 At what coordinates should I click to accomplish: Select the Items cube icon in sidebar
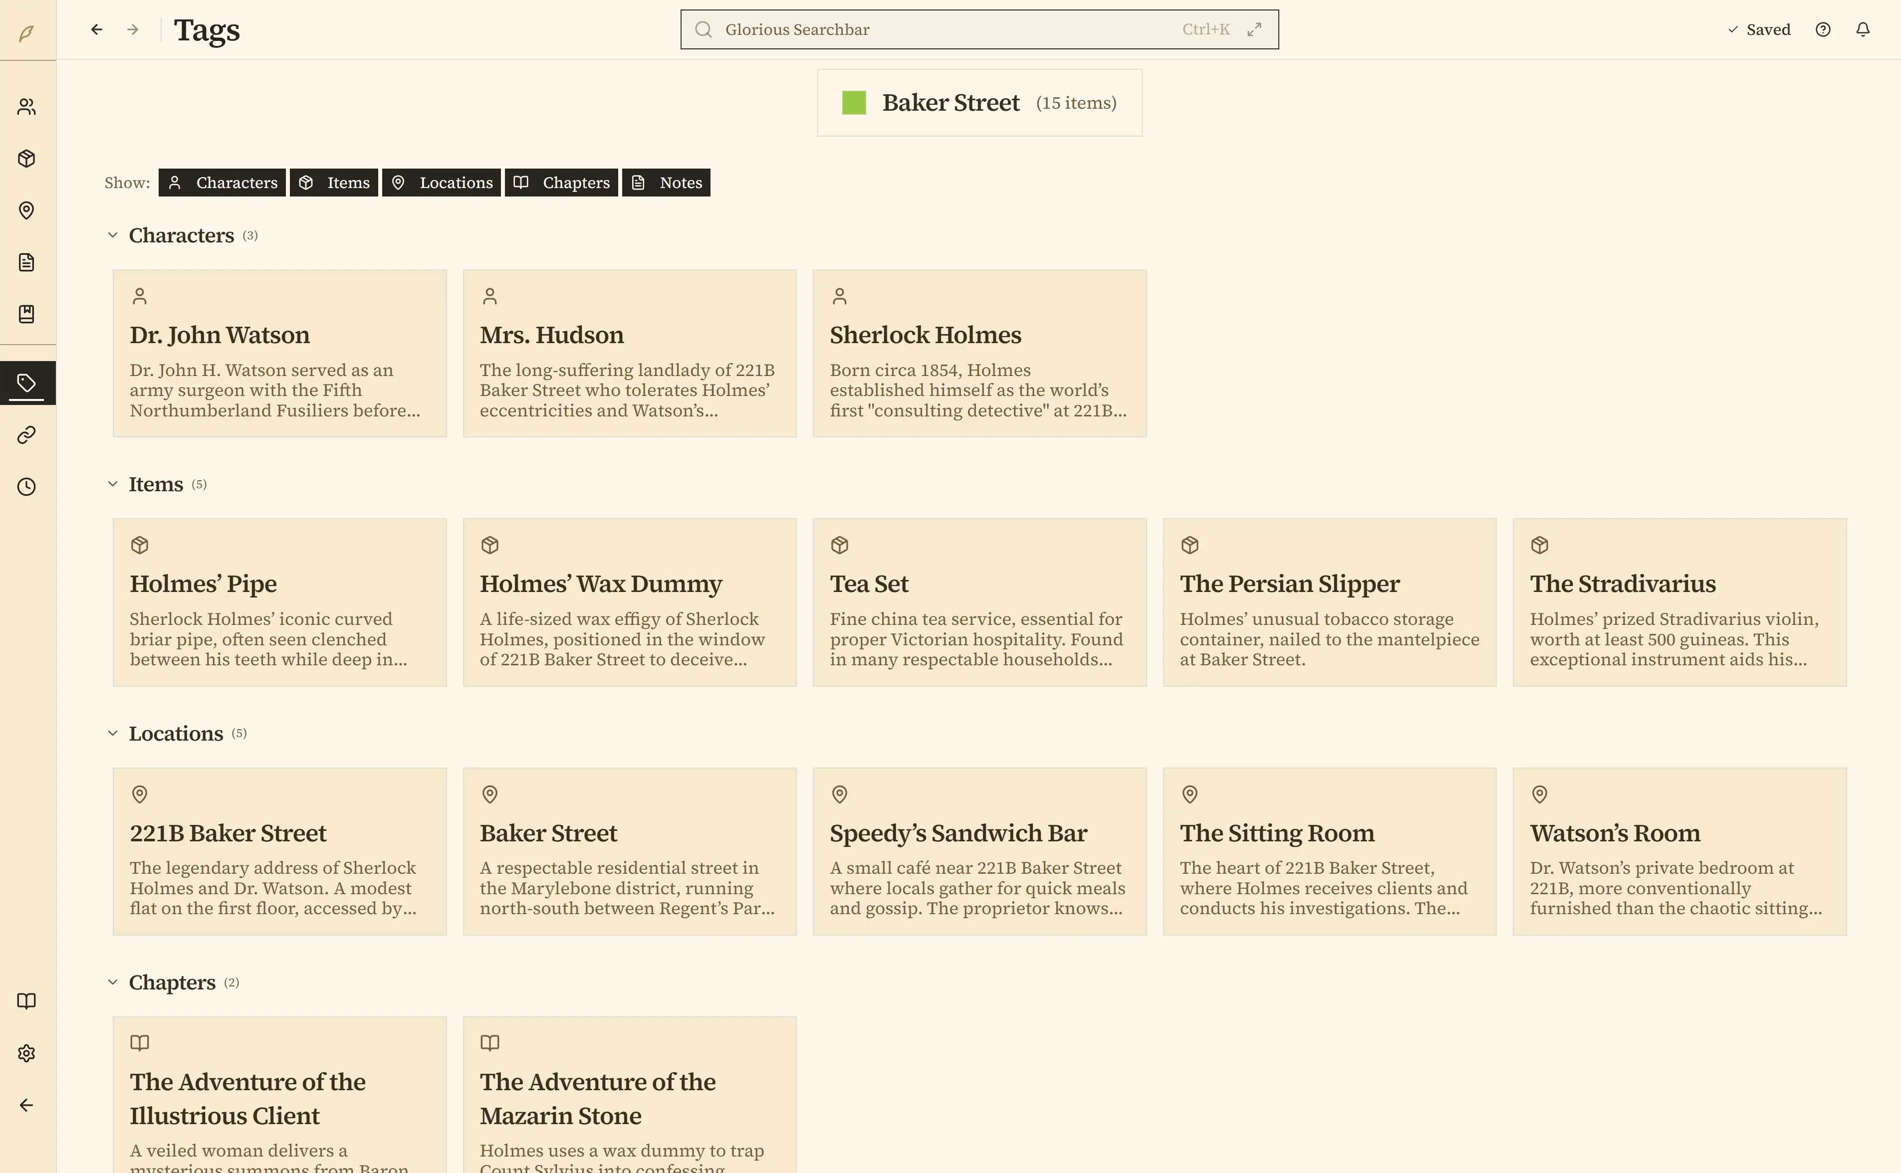pyautogui.click(x=27, y=158)
